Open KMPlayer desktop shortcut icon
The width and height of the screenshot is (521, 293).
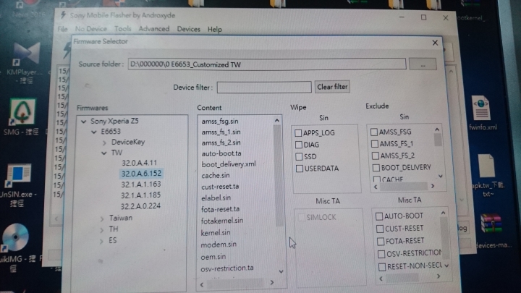click(x=27, y=55)
